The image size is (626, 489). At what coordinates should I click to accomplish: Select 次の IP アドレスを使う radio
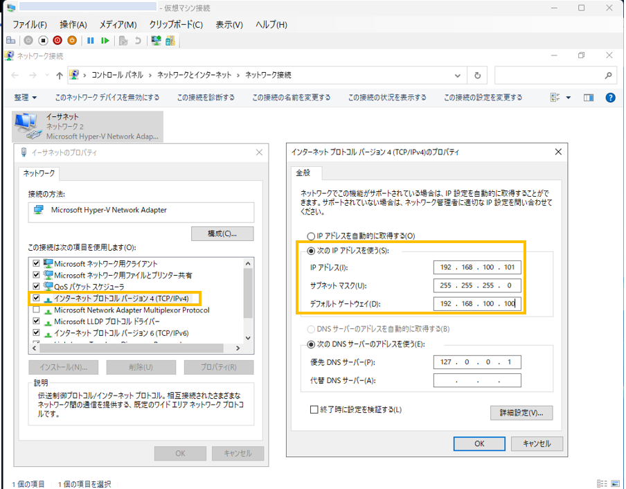311,251
